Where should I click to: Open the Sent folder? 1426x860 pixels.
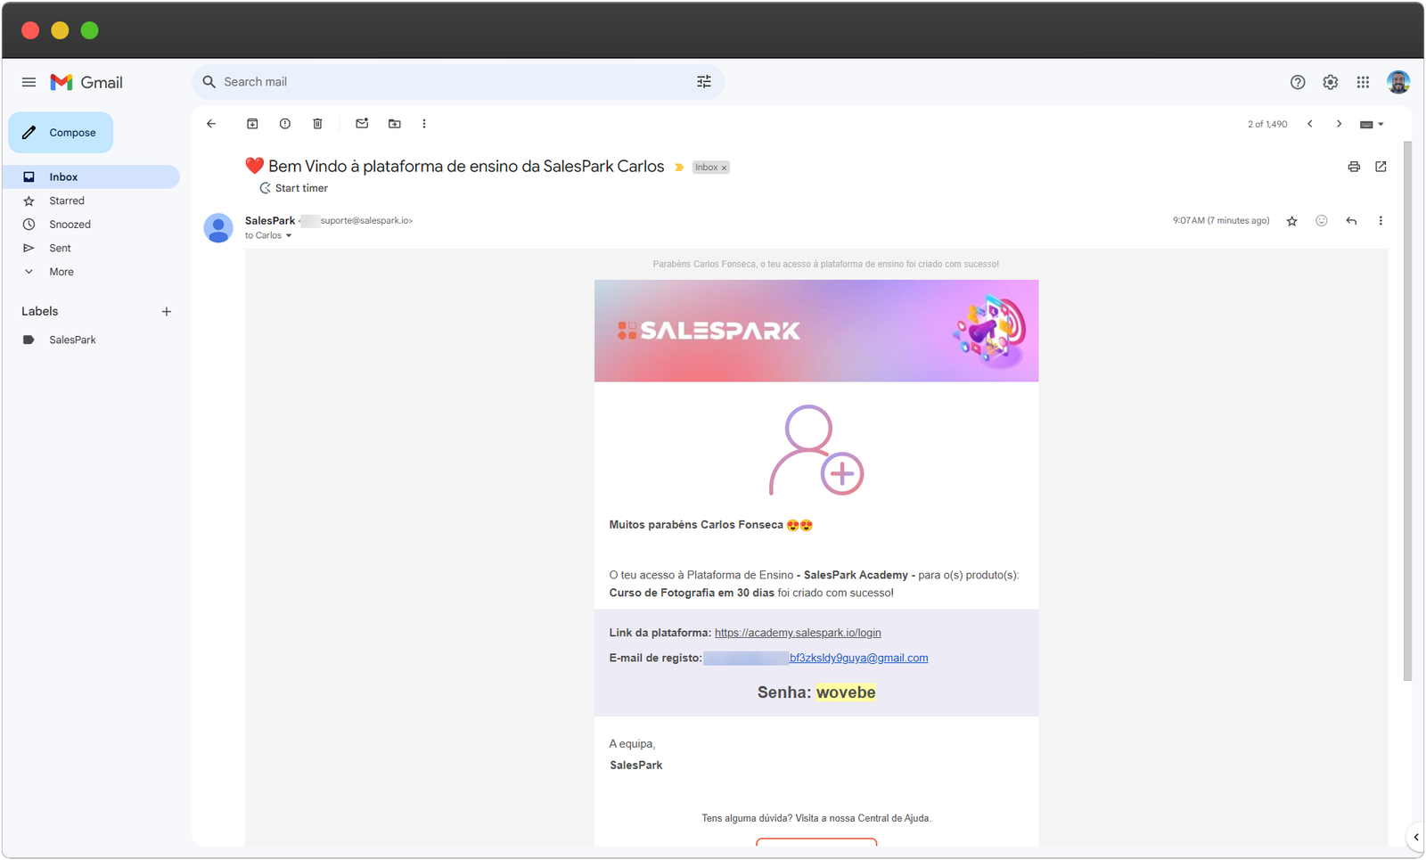[60, 248]
